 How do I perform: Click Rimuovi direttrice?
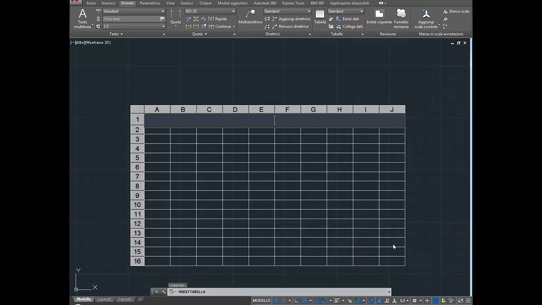coord(290,26)
